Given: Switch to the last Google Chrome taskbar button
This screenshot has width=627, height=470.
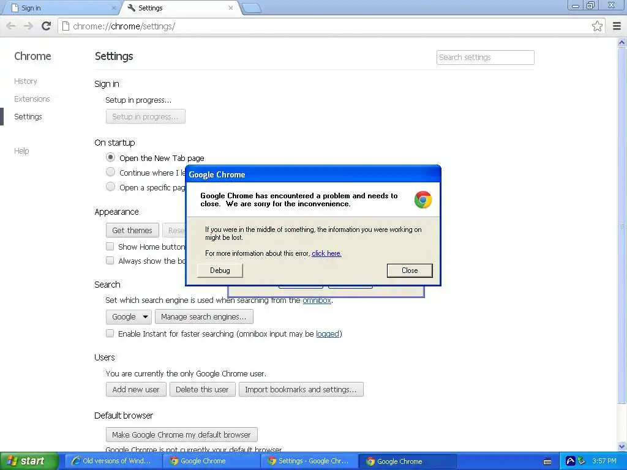Looking at the screenshot, I should (x=407, y=461).
